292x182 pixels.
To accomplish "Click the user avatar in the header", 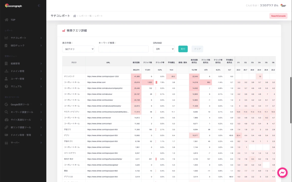I will point(283,5).
